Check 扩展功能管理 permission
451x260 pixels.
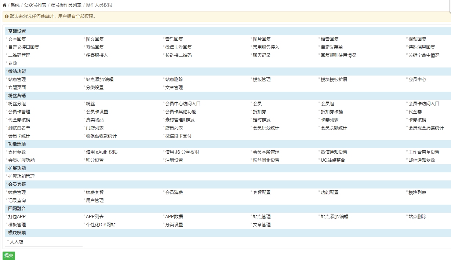[7, 175]
